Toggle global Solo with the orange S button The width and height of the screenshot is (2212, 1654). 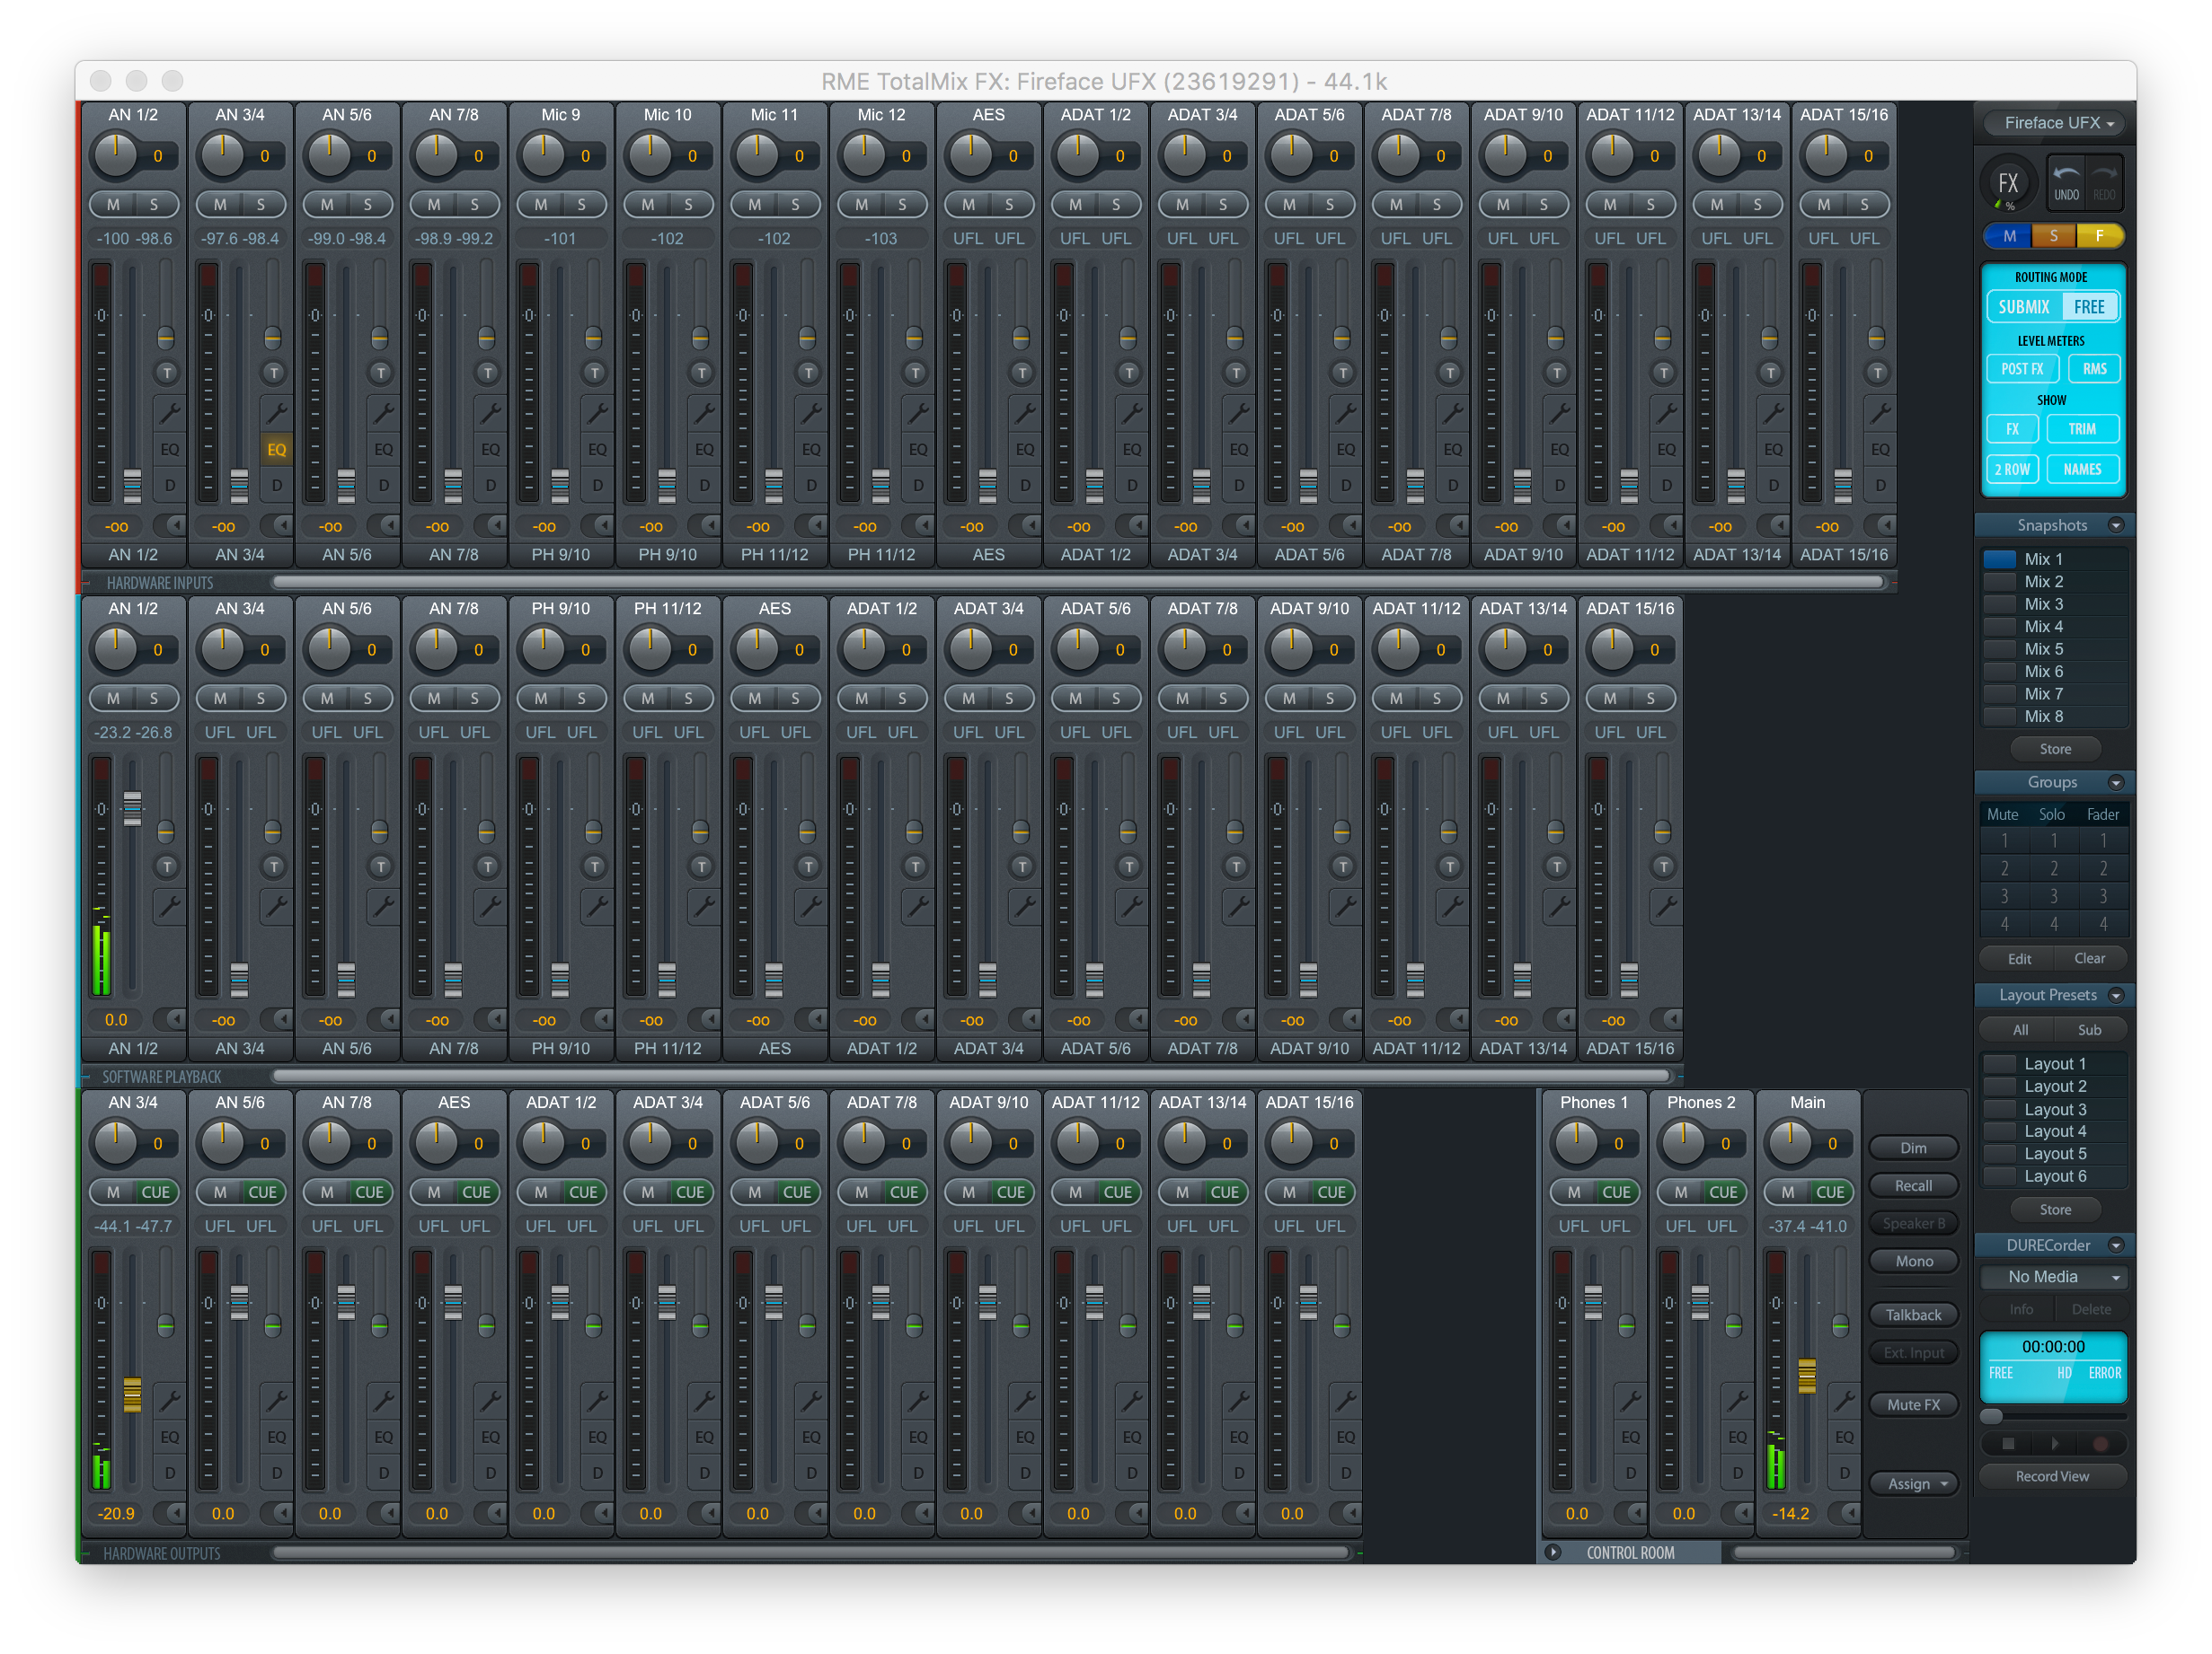tap(2053, 236)
